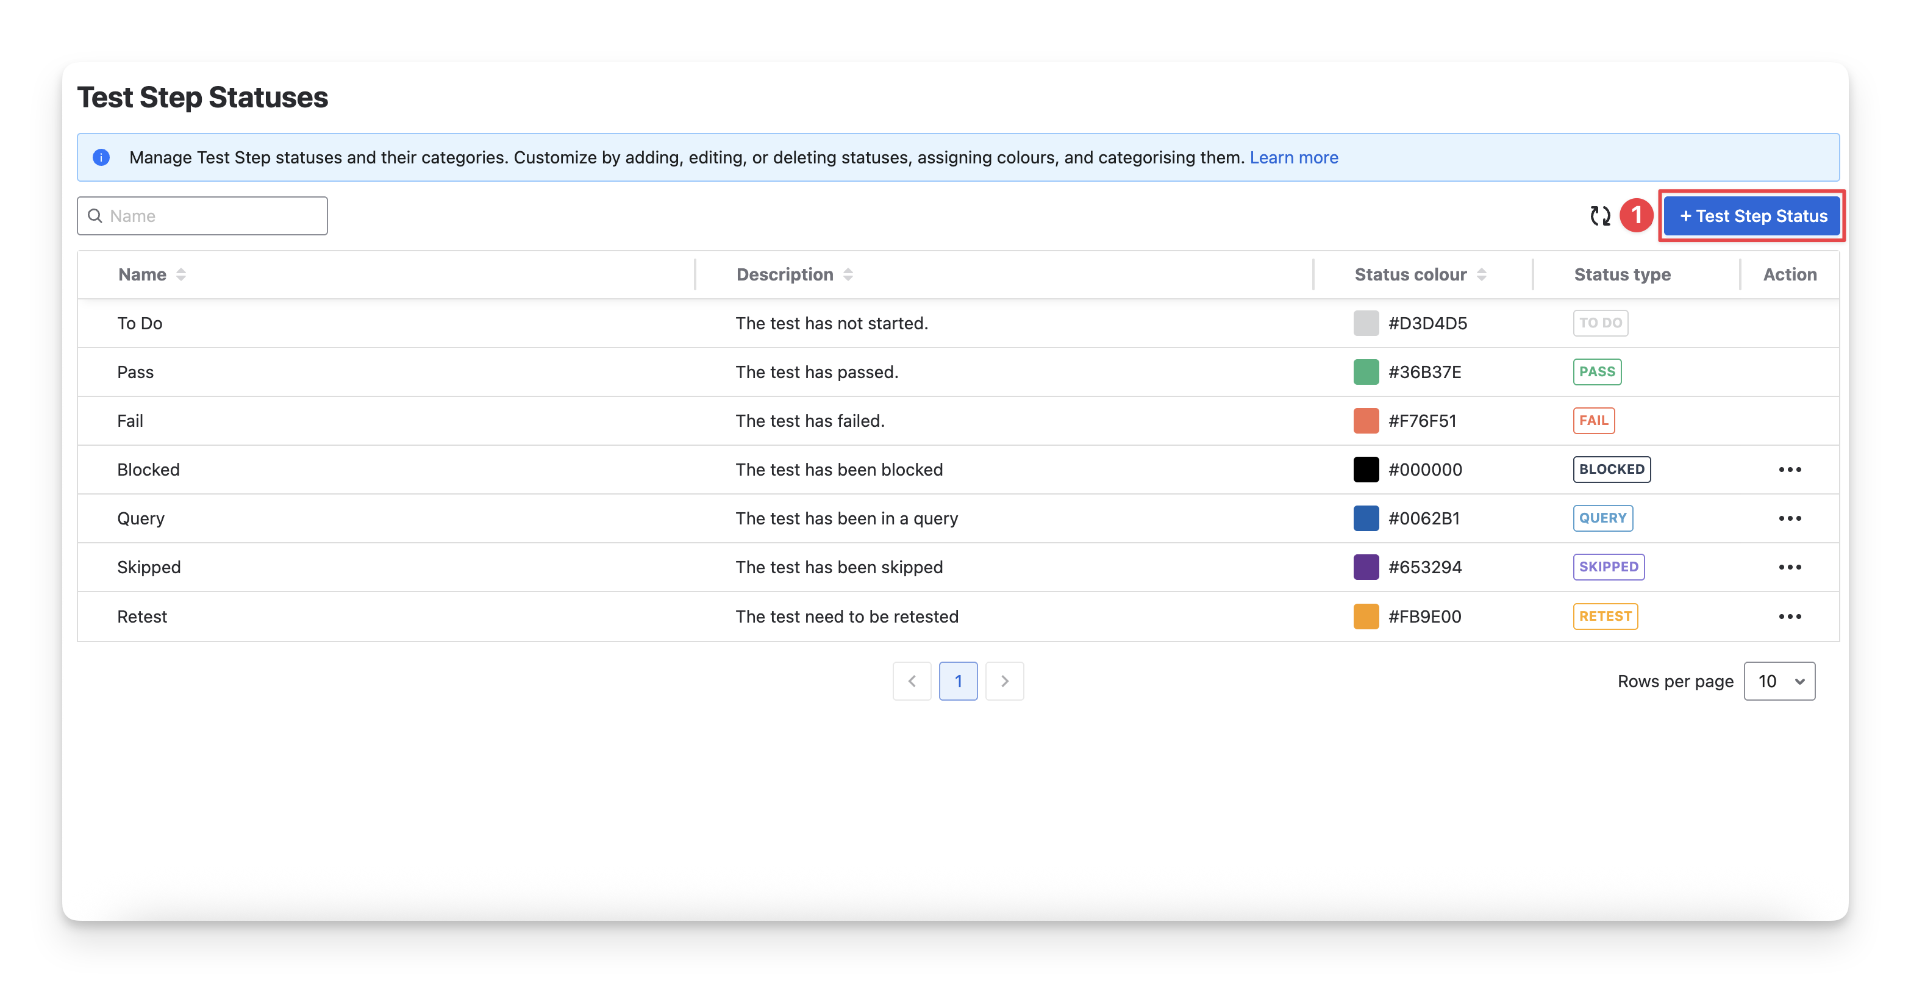Image resolution: width=1911 pixels, height=983 pixels.
Task: Sort the table by the Name column
Action: [x=180, y=274]
